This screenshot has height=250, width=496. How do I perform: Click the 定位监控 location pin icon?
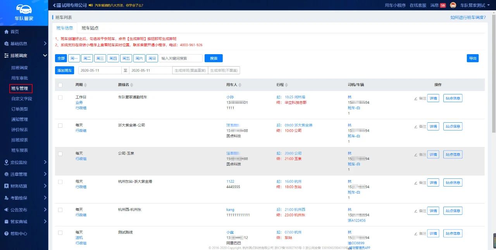click(x=6, y=162)
